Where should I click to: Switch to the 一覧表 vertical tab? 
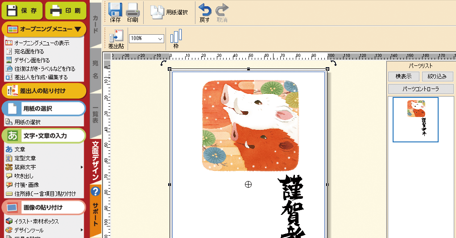95,115
